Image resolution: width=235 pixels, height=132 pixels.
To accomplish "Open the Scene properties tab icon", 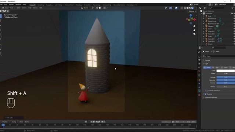I will click(199, 67).
